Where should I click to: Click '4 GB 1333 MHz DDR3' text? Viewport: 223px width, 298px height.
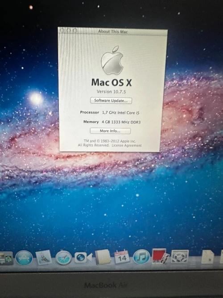121,122
